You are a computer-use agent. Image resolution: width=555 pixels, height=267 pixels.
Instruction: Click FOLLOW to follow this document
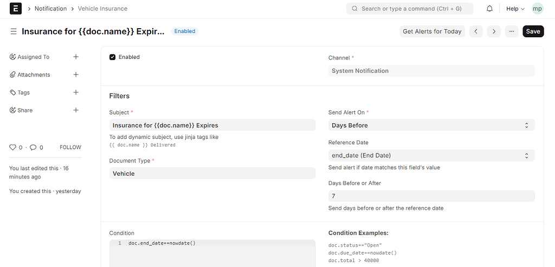point(70,147)
